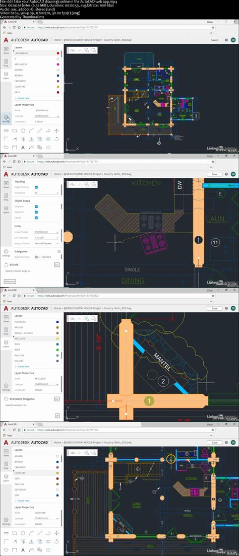
Task: Click Autodesk logo in the ROTATE frame
Action: [x=6, y=174]
